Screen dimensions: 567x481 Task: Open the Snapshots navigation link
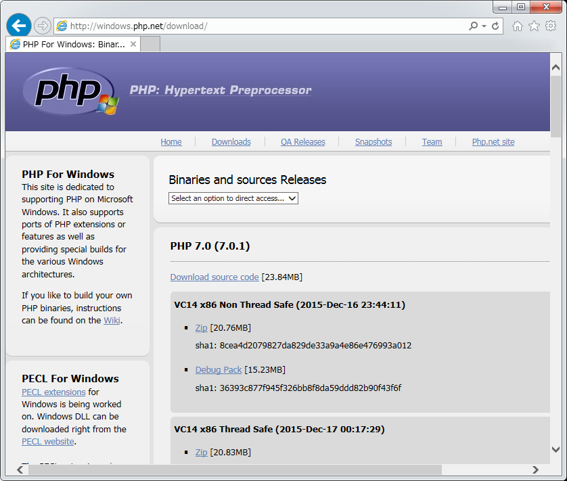tap(373, 142)
